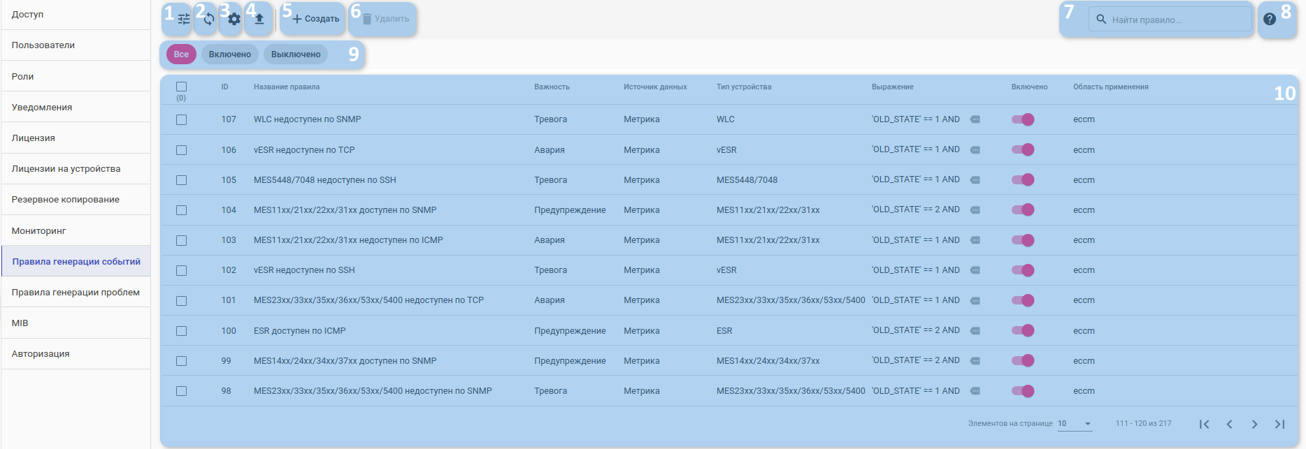Go to the next page

tap(1254, 424)
